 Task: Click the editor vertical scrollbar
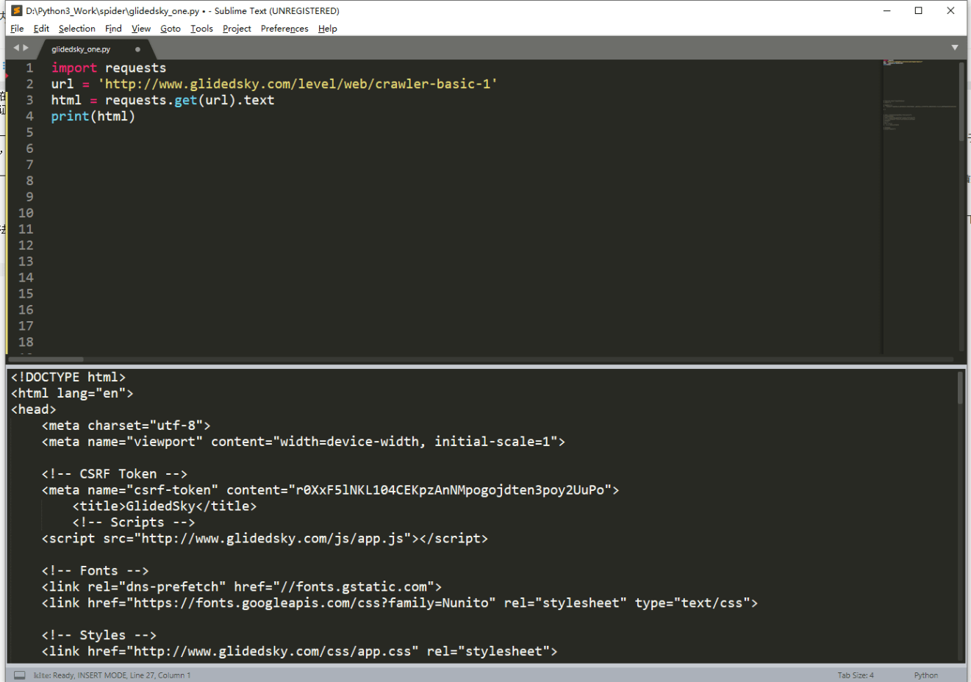click(961, 101)
